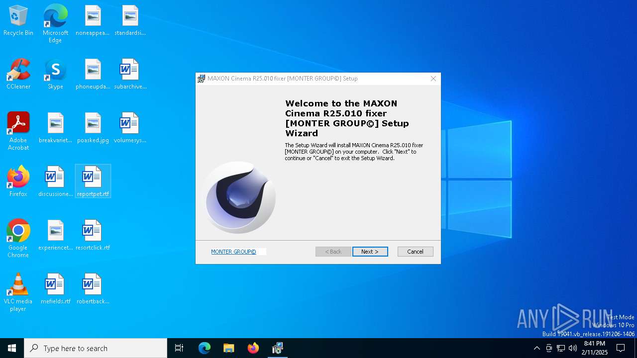This screenshot has width=637, height=358.
Task: Select the VLC media player shortcut
Action: point(18,292)
